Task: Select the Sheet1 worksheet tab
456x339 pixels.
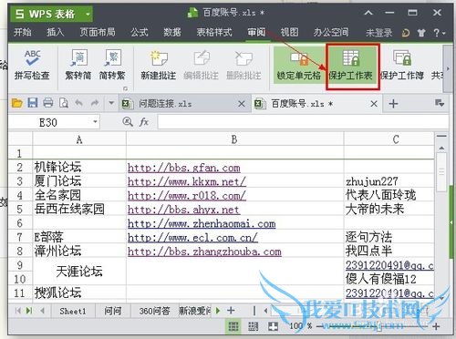Action: pos(73,311)
